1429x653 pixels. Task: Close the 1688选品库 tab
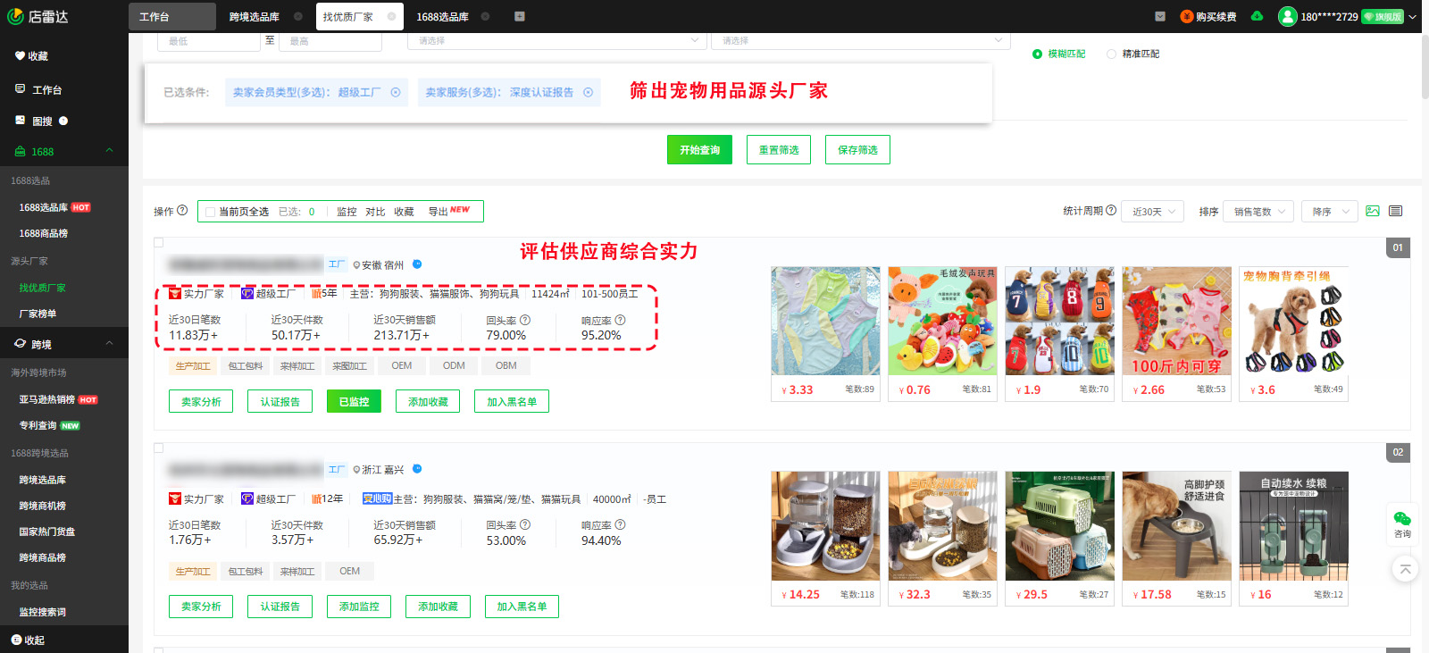[485, 16]
